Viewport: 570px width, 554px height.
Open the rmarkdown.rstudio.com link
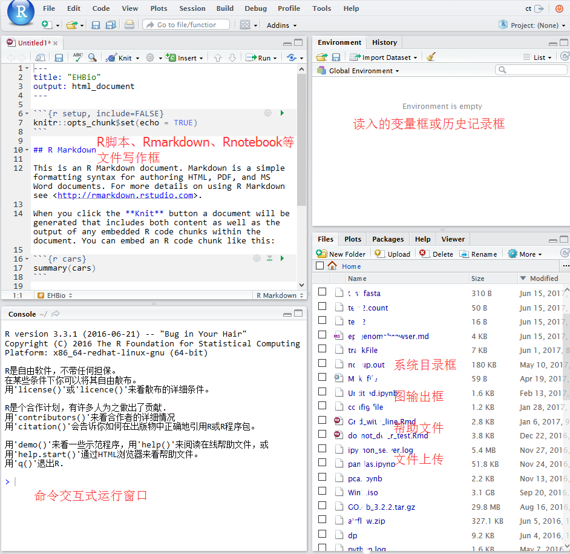tap(125, 196)
